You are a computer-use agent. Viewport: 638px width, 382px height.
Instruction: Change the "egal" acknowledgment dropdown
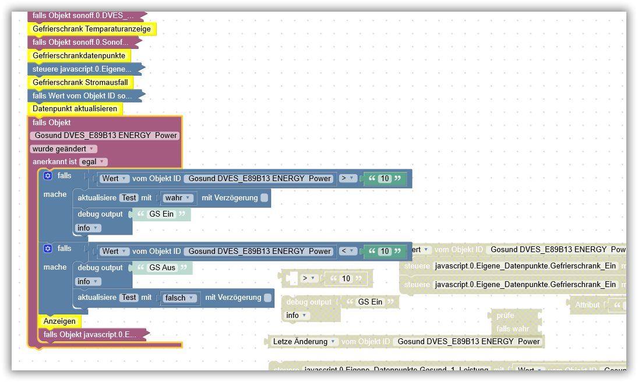click(93, 161)
